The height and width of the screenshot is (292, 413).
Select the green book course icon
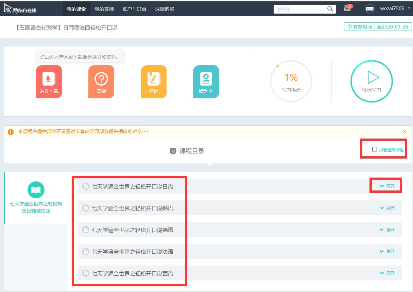[36, 190]
